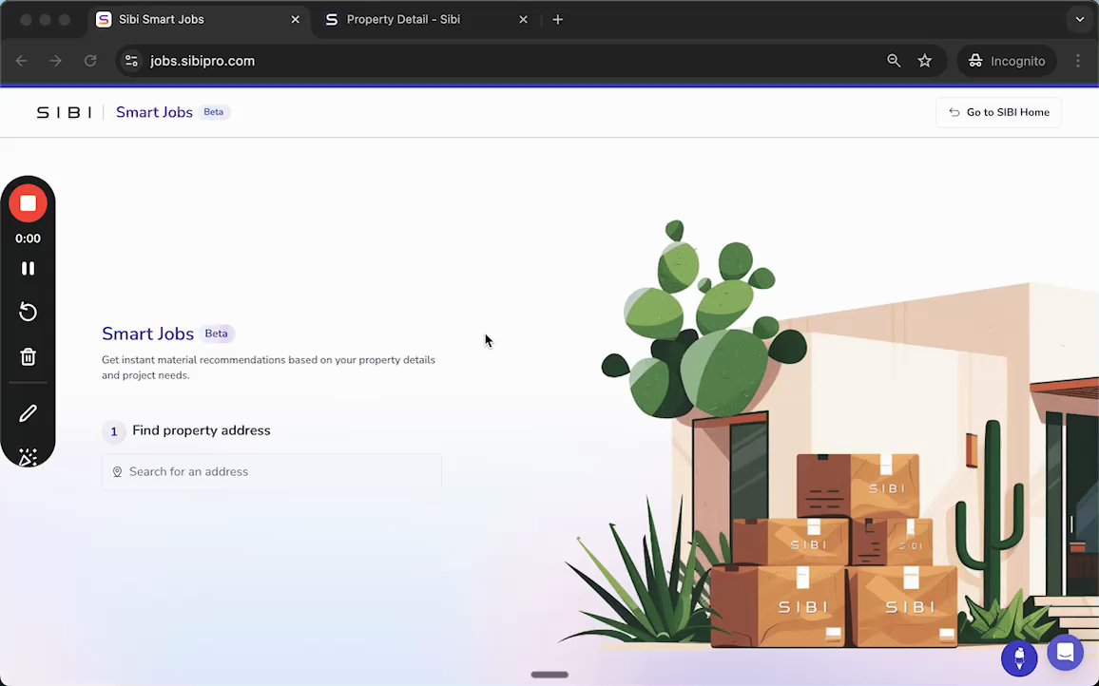The height and width of the screenshot is (686, 1099).
Task: Click the bottom center drag handle bar
Action: click(x=549, y=675)
